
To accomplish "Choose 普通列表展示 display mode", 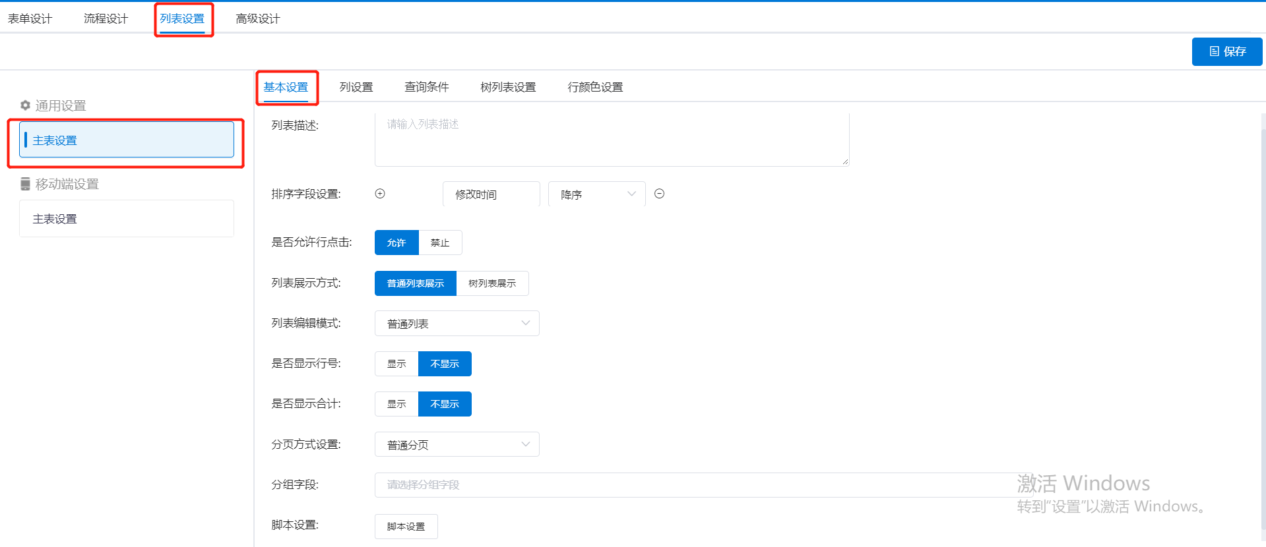I will click(x=416, y=283).
